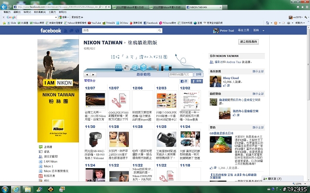
Task: Open the 11/30 SB-900 flash thumbnail
Action: [x=95, y=139]
